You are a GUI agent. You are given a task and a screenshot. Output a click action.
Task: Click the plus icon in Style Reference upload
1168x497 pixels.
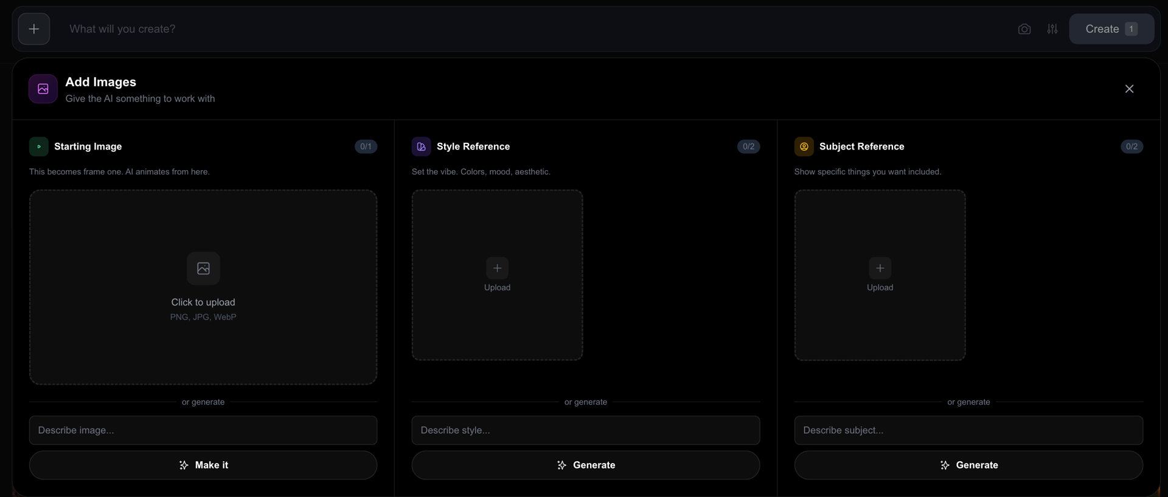497,268
